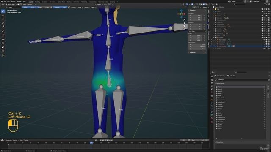Select the Draw weight paint tool
This screenshot has height=152, width=271.
click(3, 11)
